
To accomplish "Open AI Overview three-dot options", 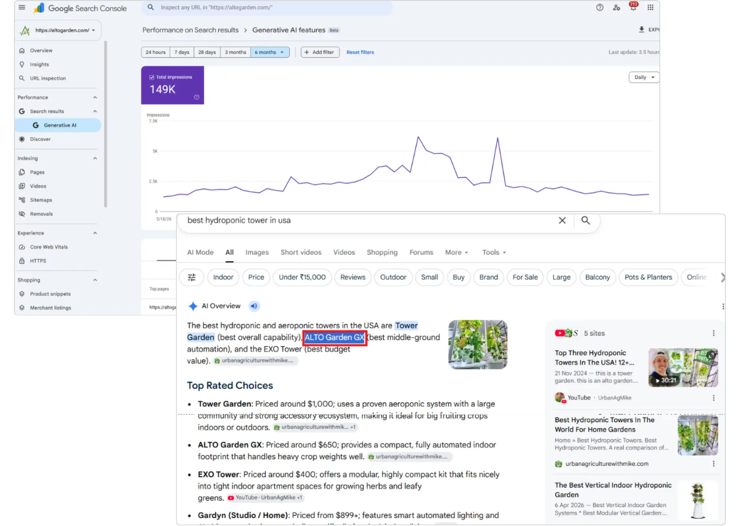I will click(x=723, y=306).
